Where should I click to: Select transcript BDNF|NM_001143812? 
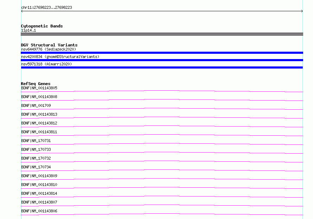pos(39,123)
